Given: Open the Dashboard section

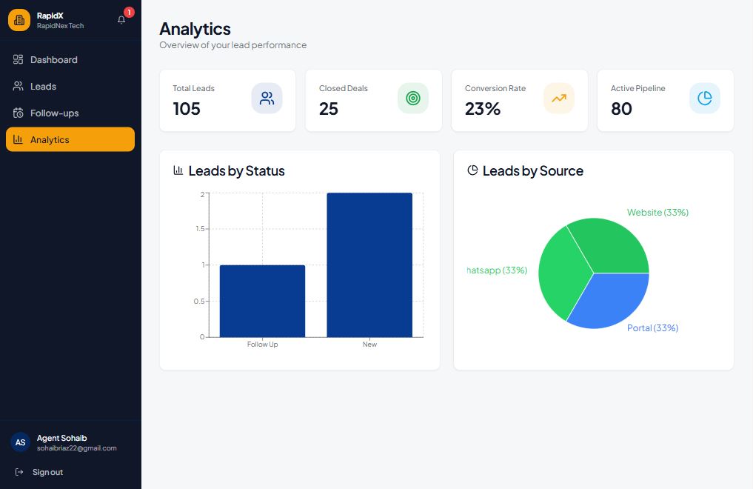Looking at the screenshot, I should coord(53,59).
